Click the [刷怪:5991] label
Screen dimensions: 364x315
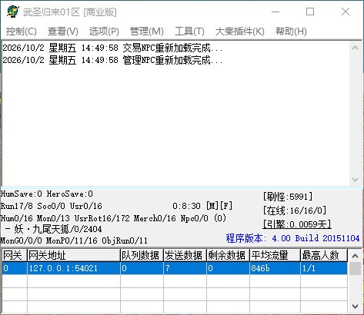pyautogui.click(x=288, y=197)
